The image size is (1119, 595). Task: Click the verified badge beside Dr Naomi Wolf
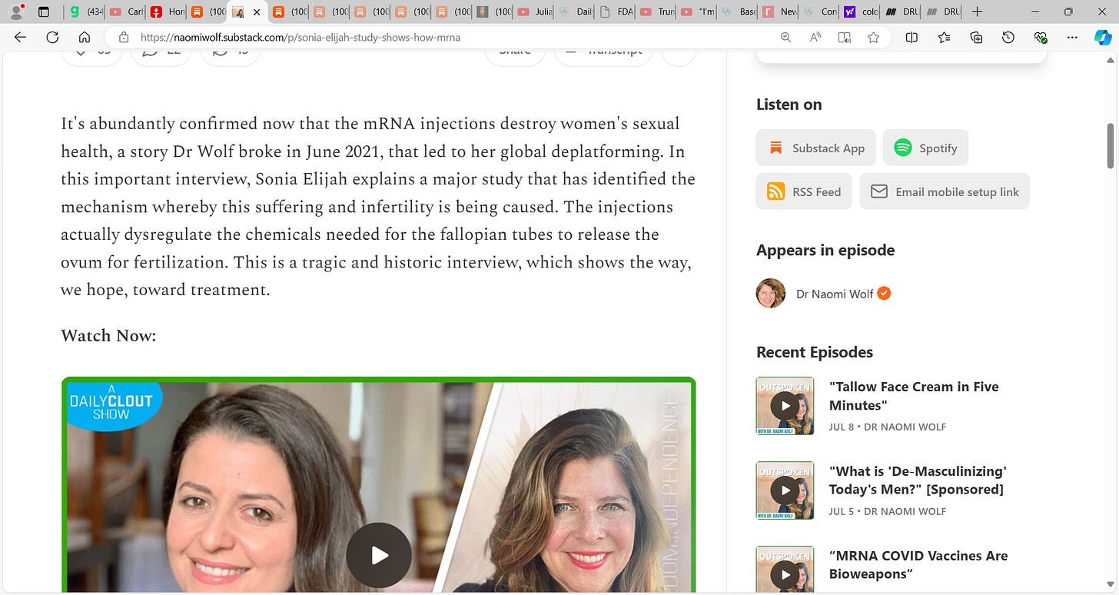click(x=884, y=293)
